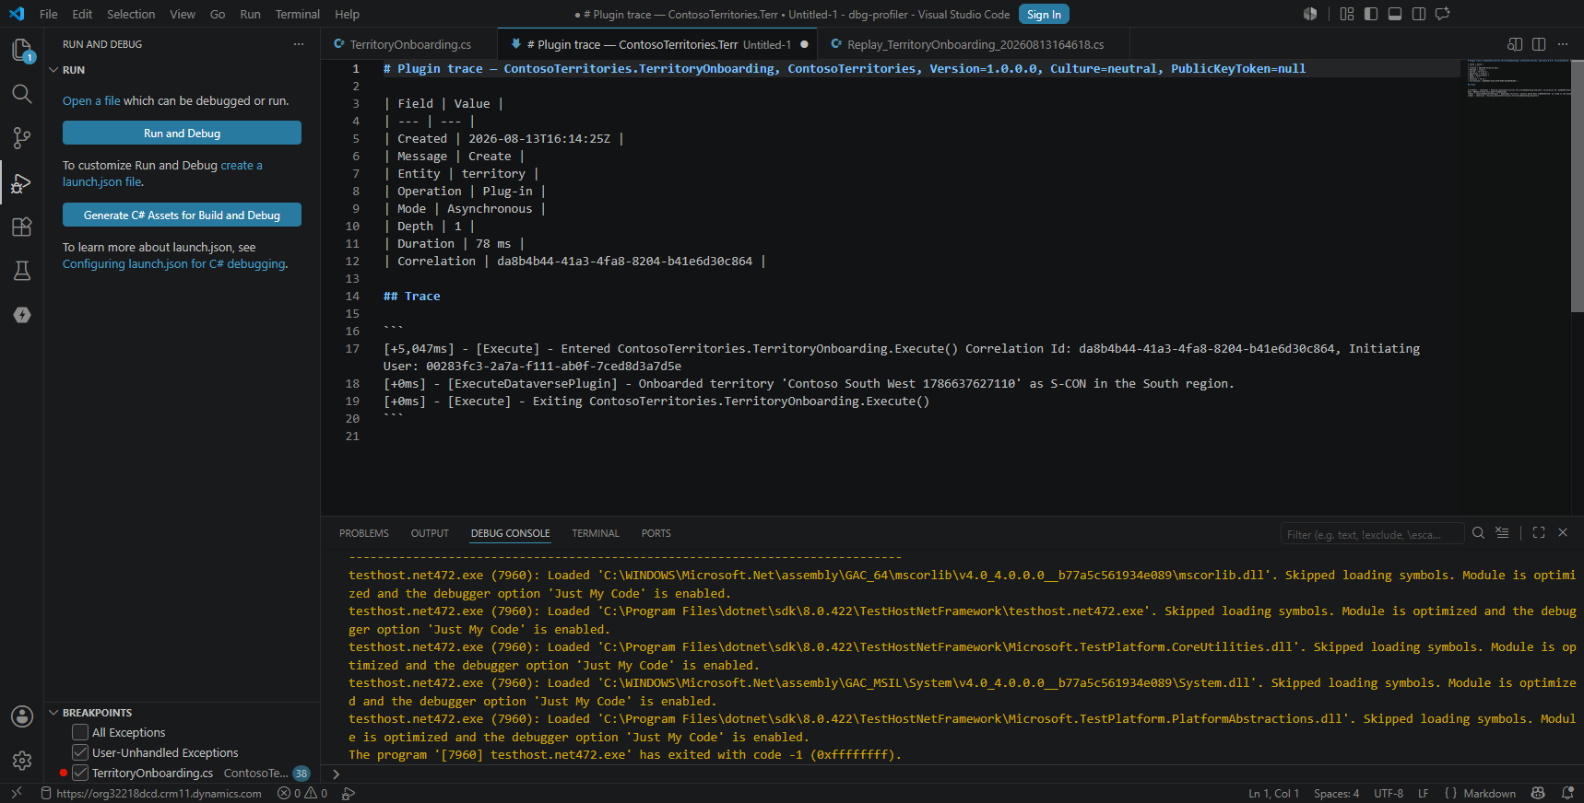Click the remote window indicator in status bar
1584x803 pixels.
16,793
